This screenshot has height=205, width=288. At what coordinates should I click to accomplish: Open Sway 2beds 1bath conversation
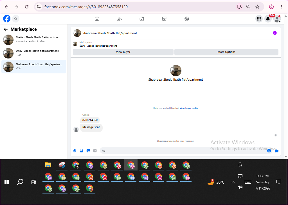click(x=34, y=53)
